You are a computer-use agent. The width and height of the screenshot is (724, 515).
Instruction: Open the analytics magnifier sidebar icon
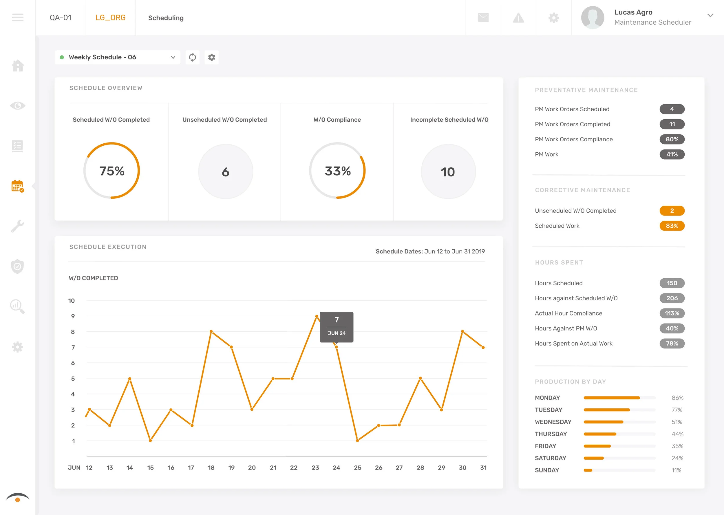coord(17,306)
